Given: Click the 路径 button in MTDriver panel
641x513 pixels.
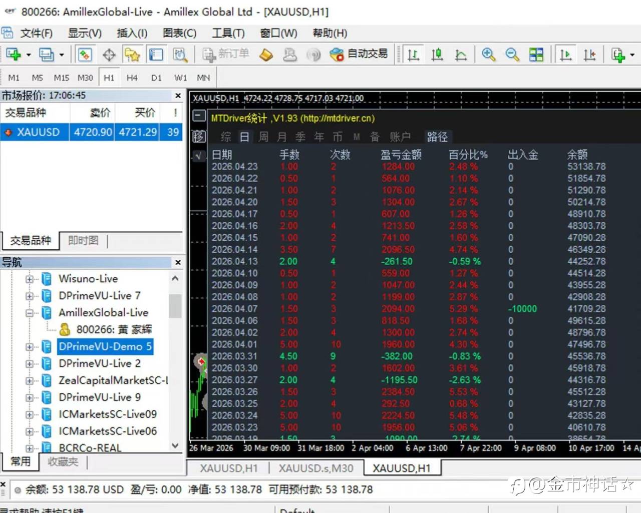Looking at the screenshot, I should tap(438, 136).
